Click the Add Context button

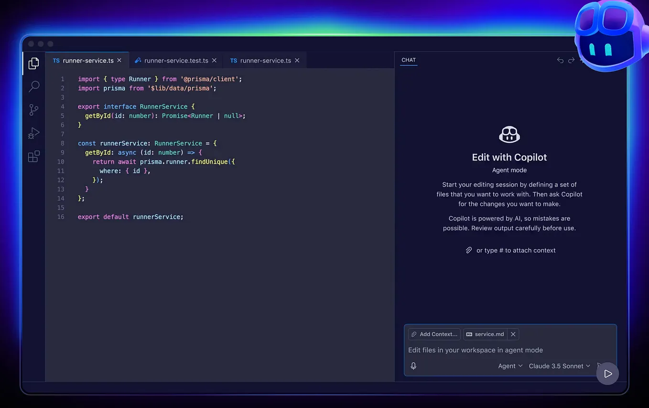click(433, 334)
